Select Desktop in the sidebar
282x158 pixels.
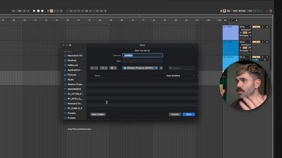tap(70, 61)
